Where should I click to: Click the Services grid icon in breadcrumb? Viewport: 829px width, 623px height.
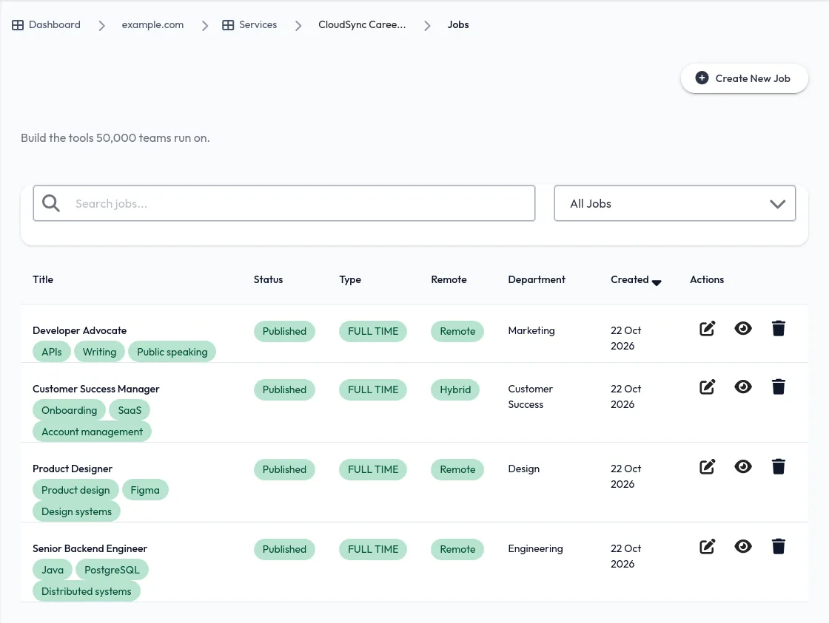click(228, 25)
